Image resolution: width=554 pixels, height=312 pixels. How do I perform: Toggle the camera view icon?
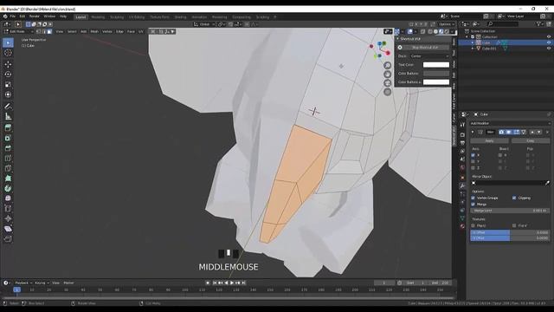click(387, 83)
